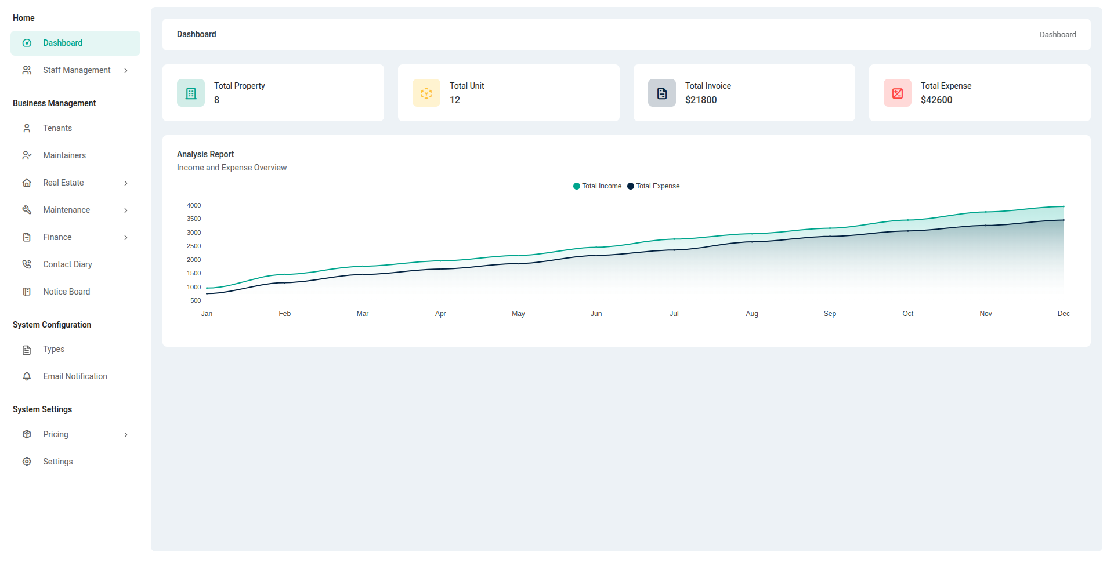Click the Total Invoice document icon
Viewport: 1114px width, 563px height.
(662, 93)
